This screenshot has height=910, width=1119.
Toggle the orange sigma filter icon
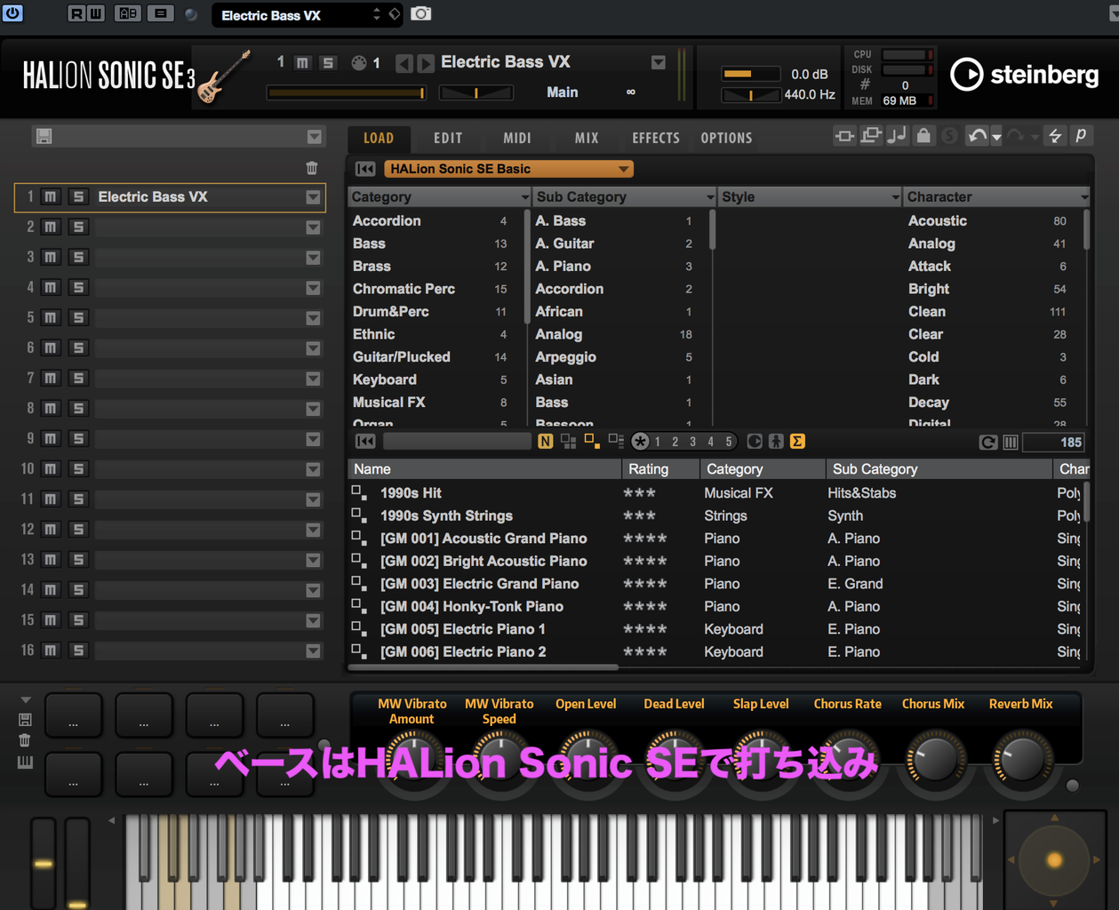(x=797, y=442)
